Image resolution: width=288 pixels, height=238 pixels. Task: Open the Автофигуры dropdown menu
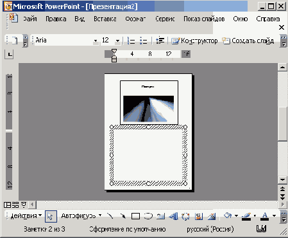(x=81, y=215)
